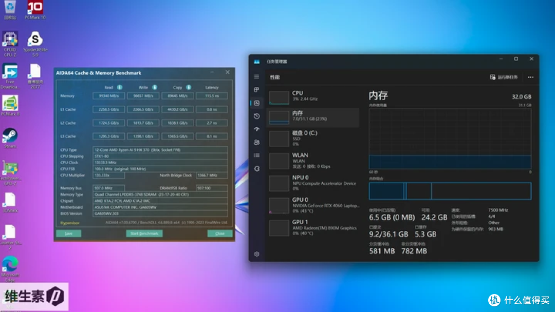The height and width of the screenshot is (312, 555).
Task: Click the BIOS Version GA605WV.303 field
Action: (160, 213)
